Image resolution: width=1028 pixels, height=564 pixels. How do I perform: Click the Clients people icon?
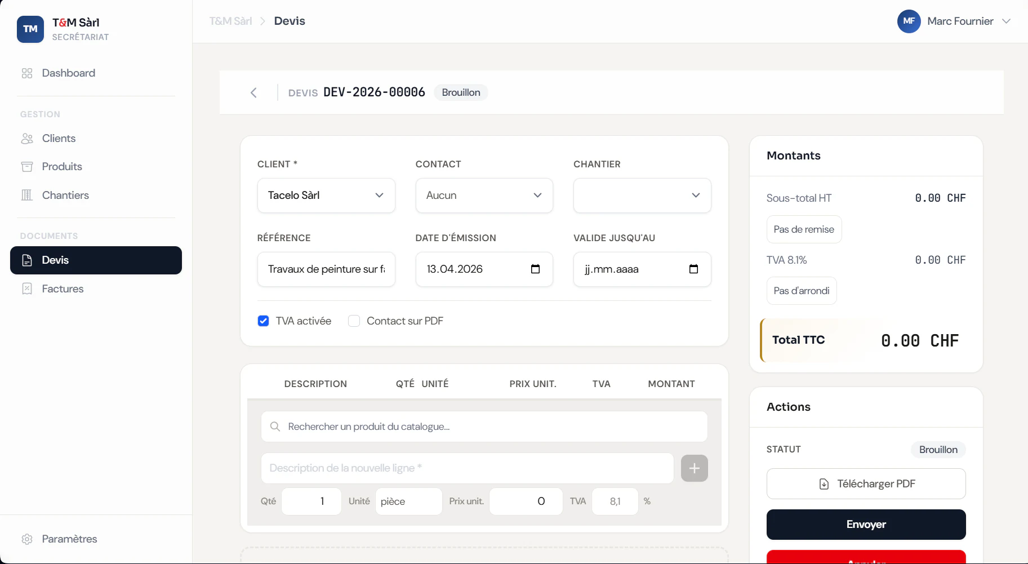(x=27, y=139)
